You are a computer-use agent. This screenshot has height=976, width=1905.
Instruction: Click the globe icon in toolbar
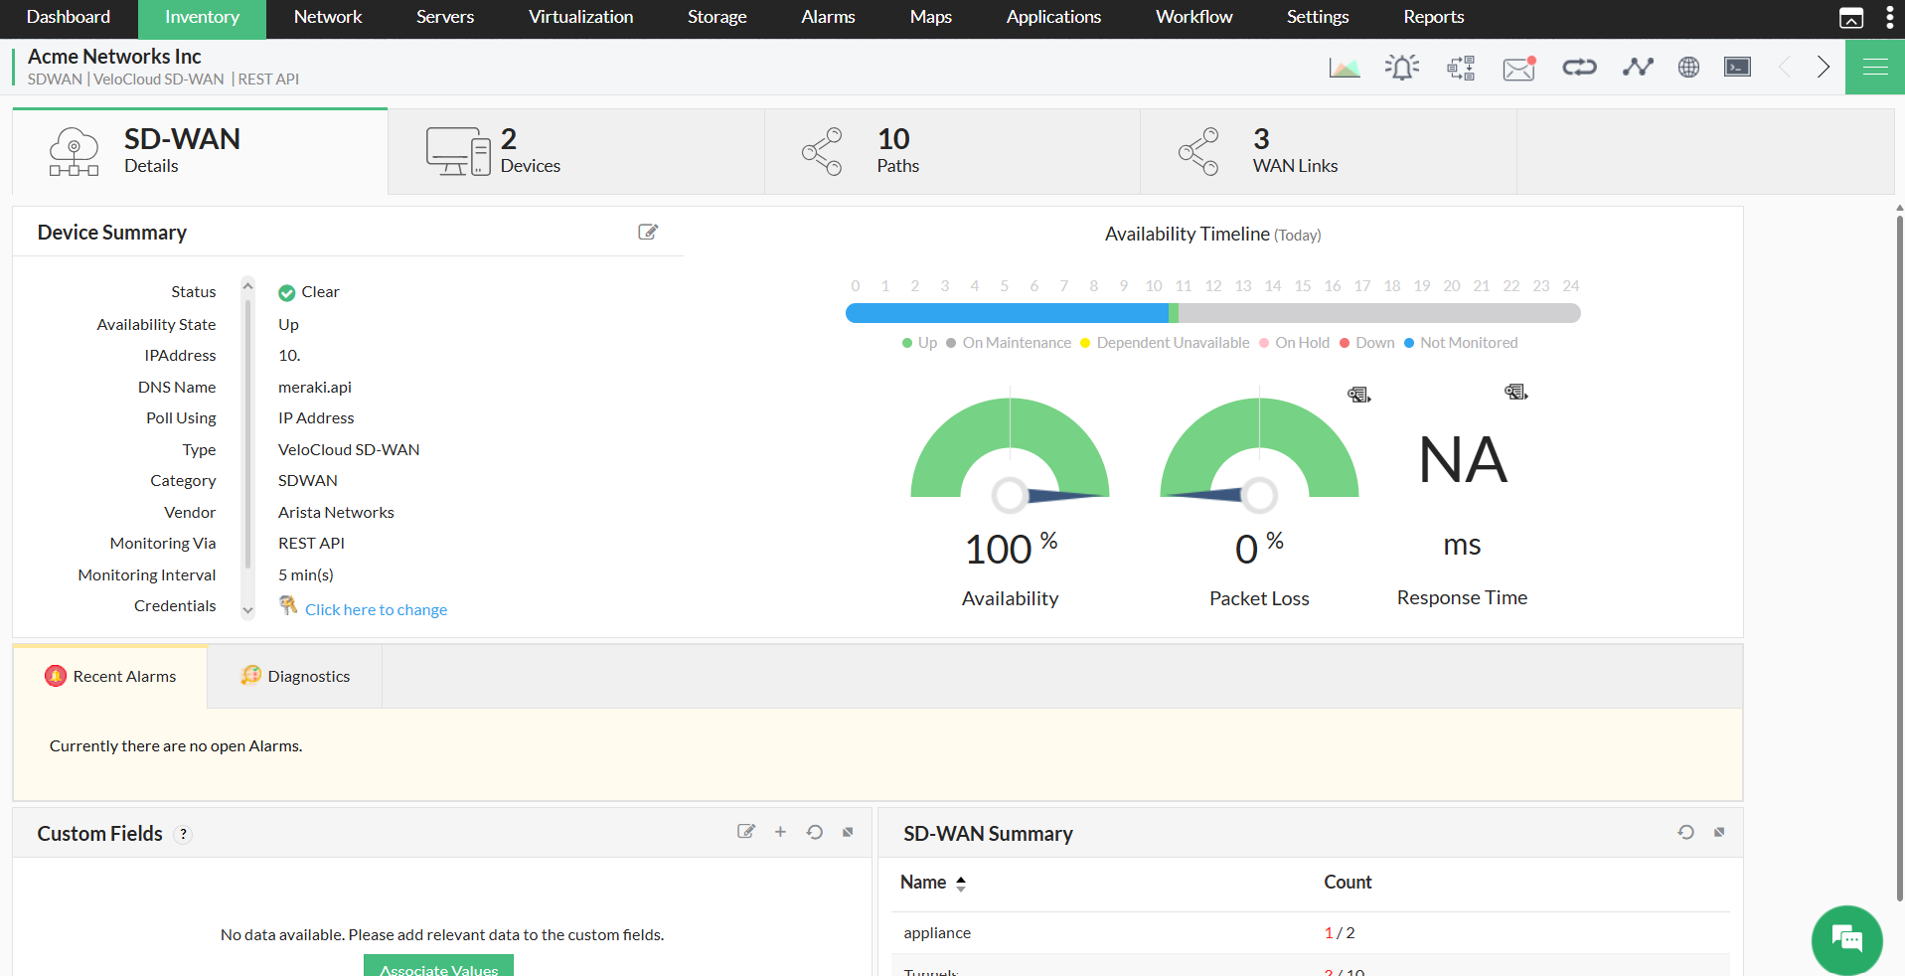coord(1688,67)
